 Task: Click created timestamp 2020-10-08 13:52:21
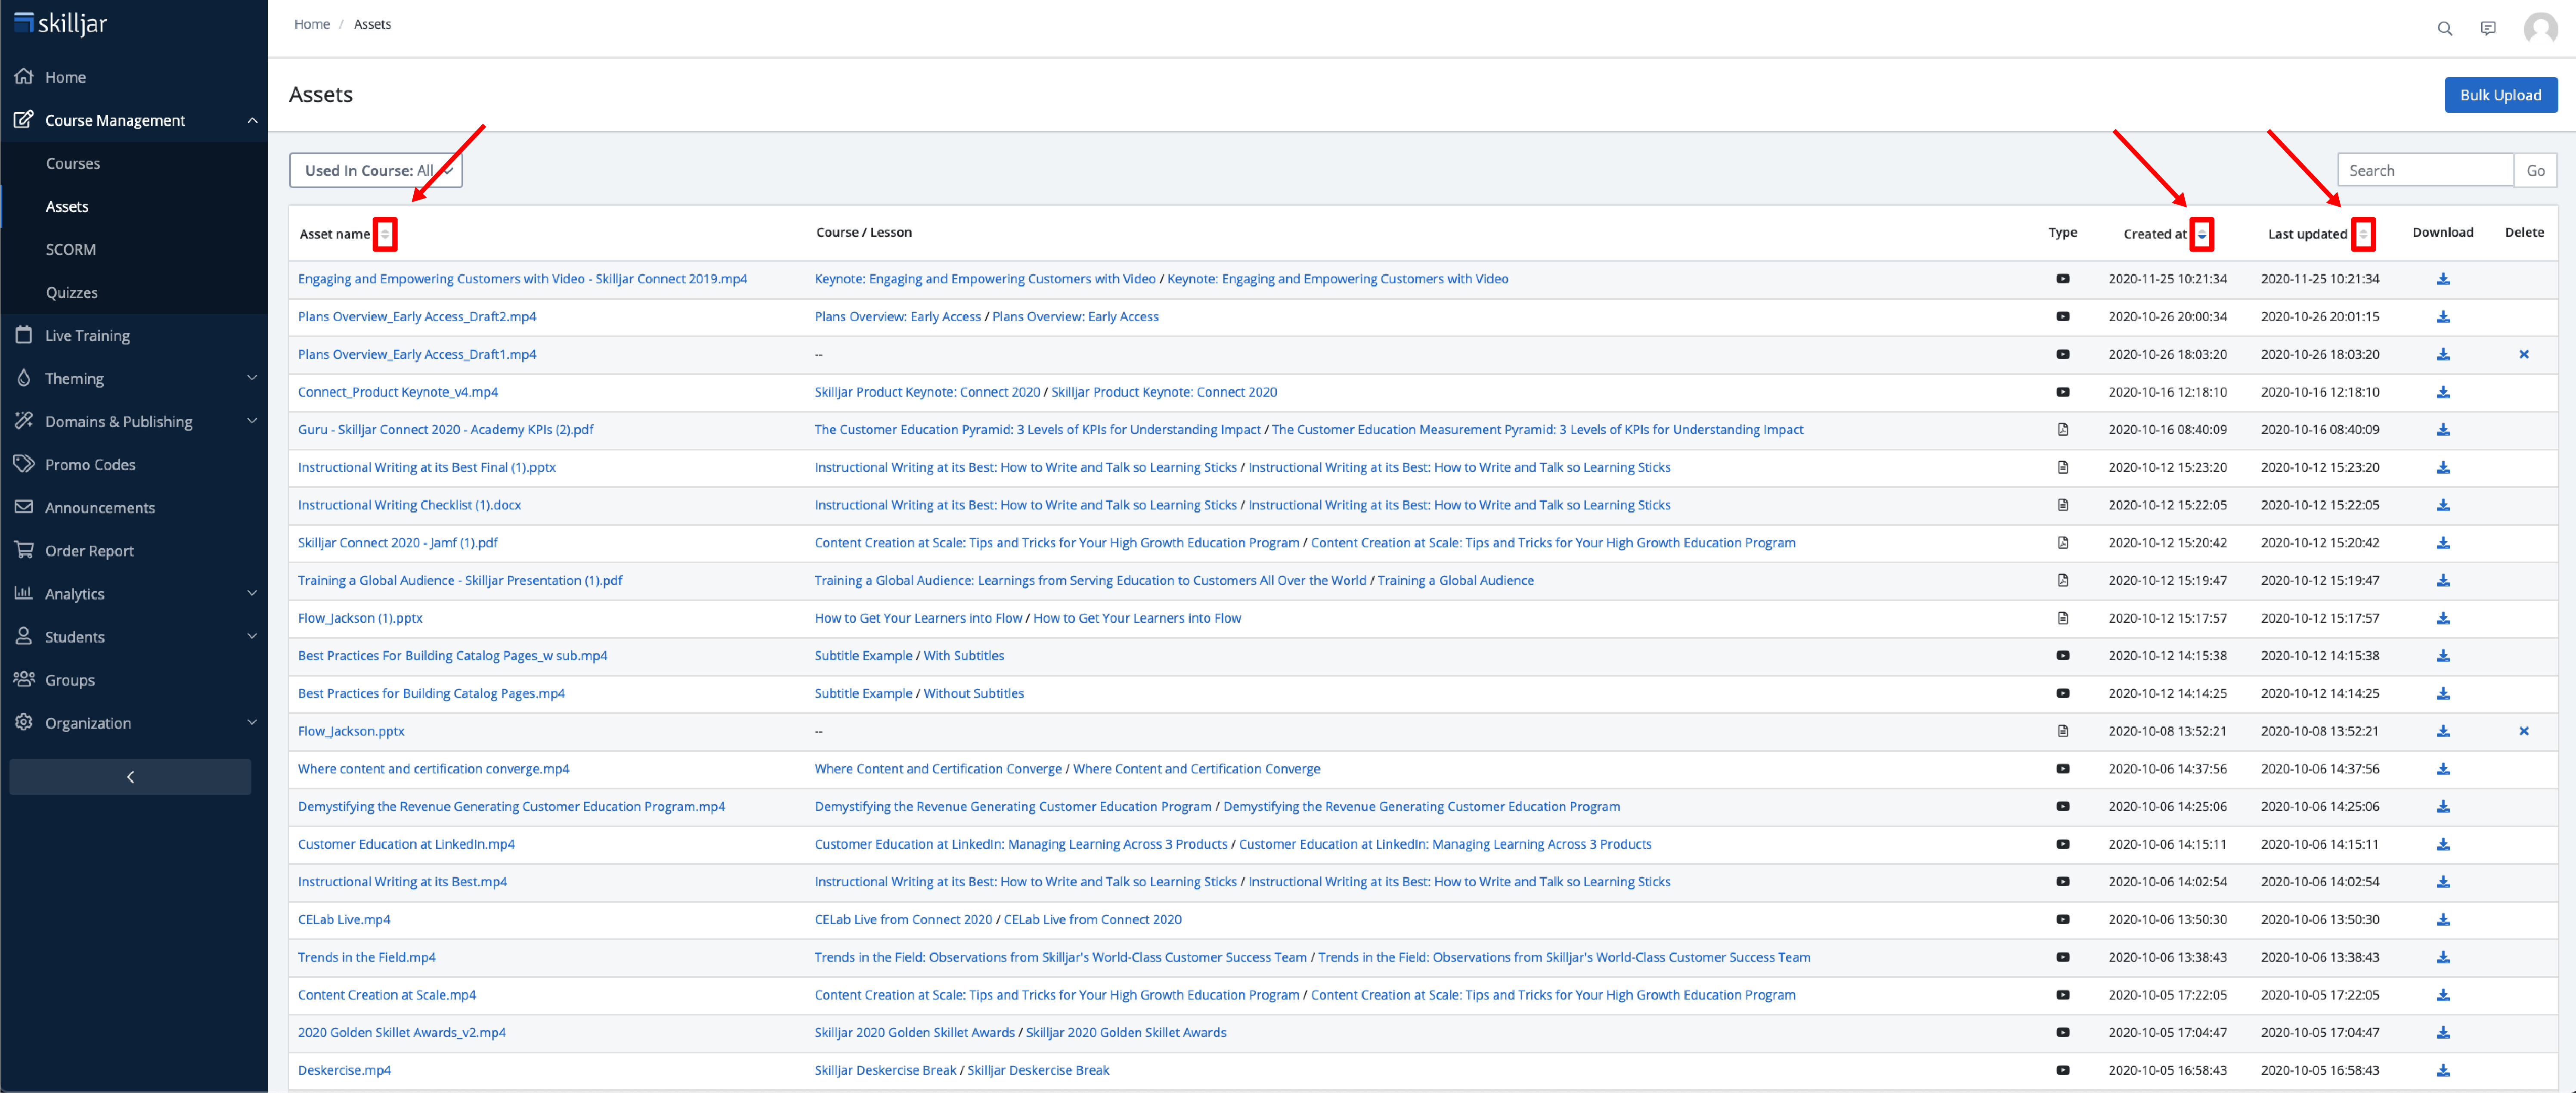pyautogui.click(x=2167, y=731)
